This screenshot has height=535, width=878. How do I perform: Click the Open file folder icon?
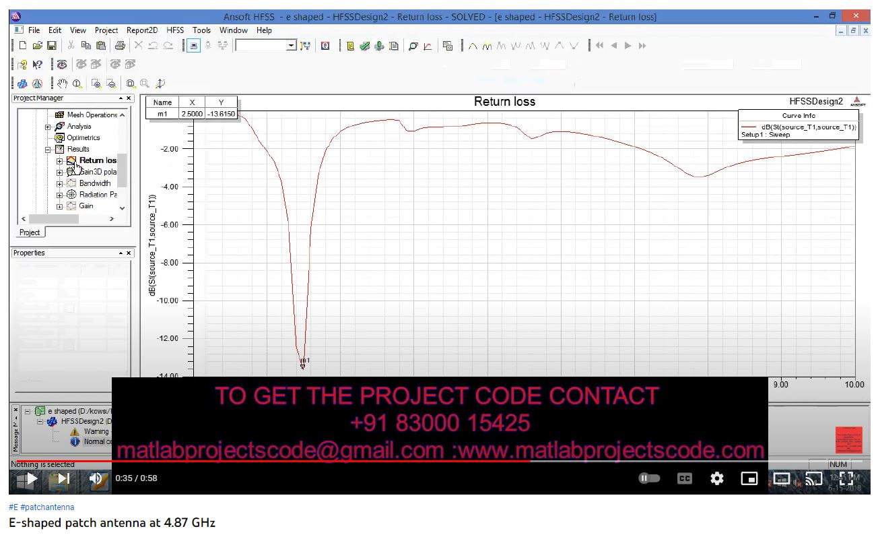point(37,46)
